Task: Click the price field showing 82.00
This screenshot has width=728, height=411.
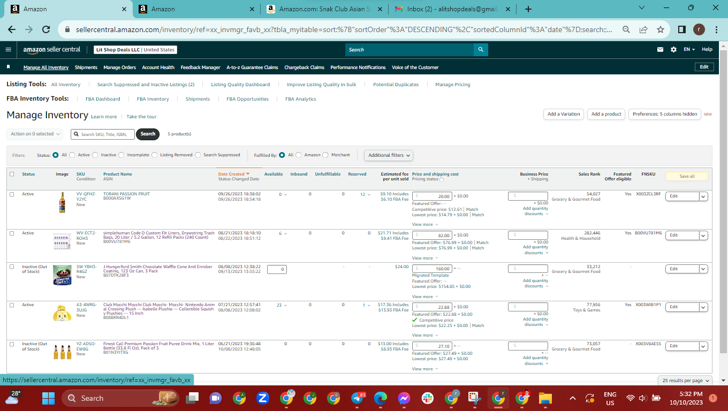Action: (x=432, y=235)
